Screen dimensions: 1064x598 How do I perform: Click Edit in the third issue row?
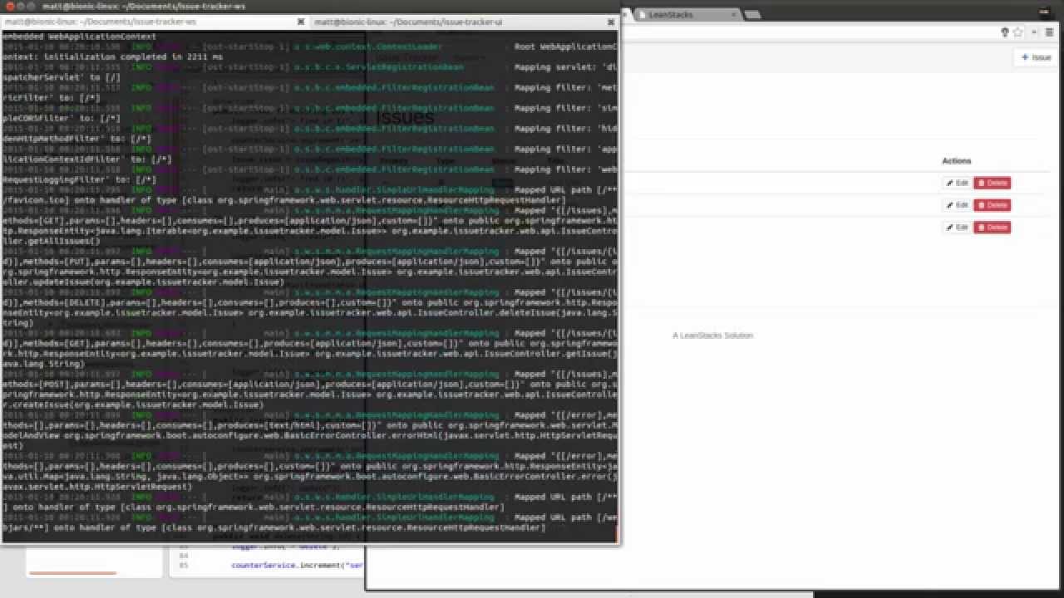[x=957, y=227]
